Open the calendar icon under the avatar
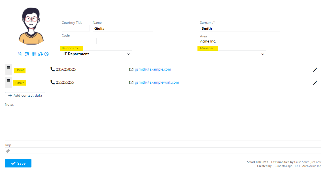This screenshot has height=172, width=325. (20, 54)
